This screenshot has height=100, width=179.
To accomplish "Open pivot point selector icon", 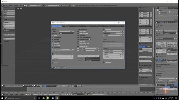I will point(39,86).
